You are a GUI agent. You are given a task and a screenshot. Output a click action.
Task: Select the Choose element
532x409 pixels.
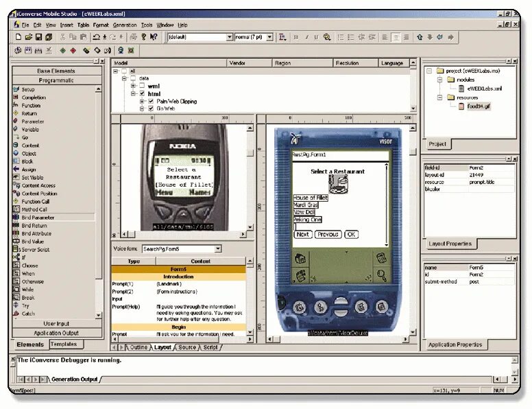pos(29,266)
